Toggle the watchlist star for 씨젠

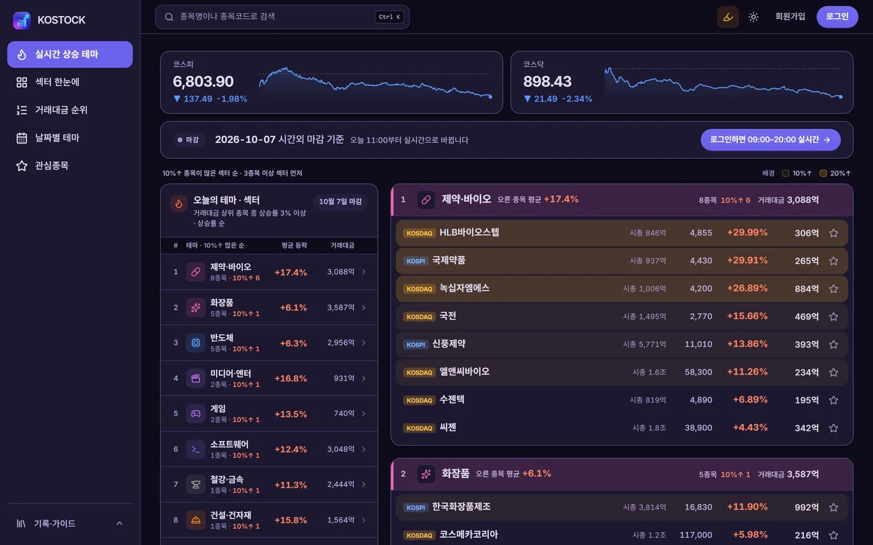(834, 428)
